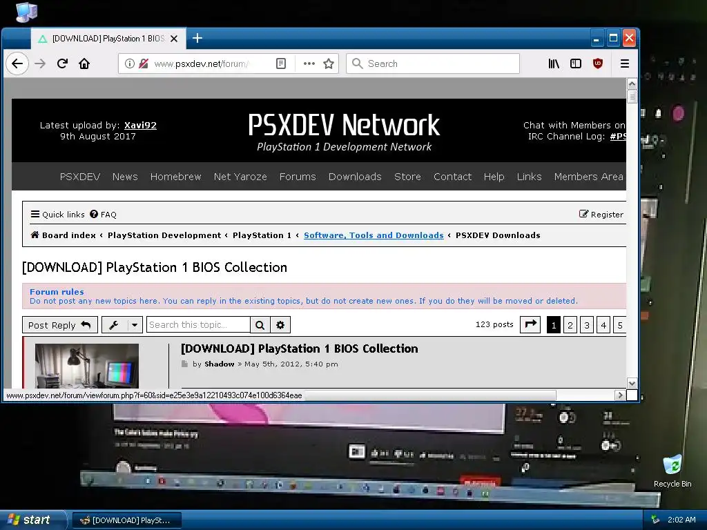This screenshot has height=530, width=707.
Task: Click the address bar URL field
Action: tap(201, 63)
